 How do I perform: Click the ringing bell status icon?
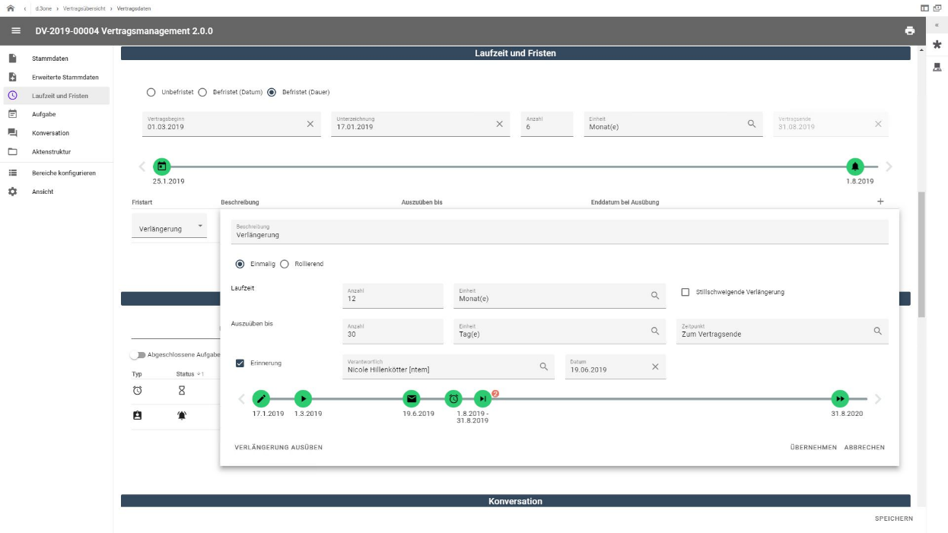click(x=182, y=415)
